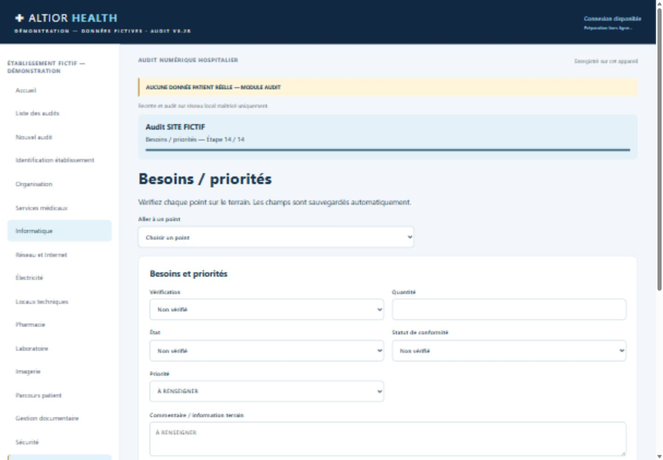Click the 'Aucune donnée patient réelle' banner
The image size is (663, 460).
(x=388, y=87)
